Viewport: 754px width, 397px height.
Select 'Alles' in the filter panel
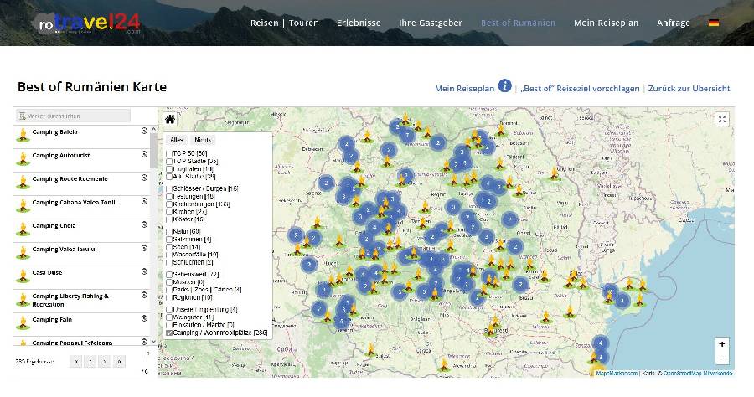coord(176,140)
